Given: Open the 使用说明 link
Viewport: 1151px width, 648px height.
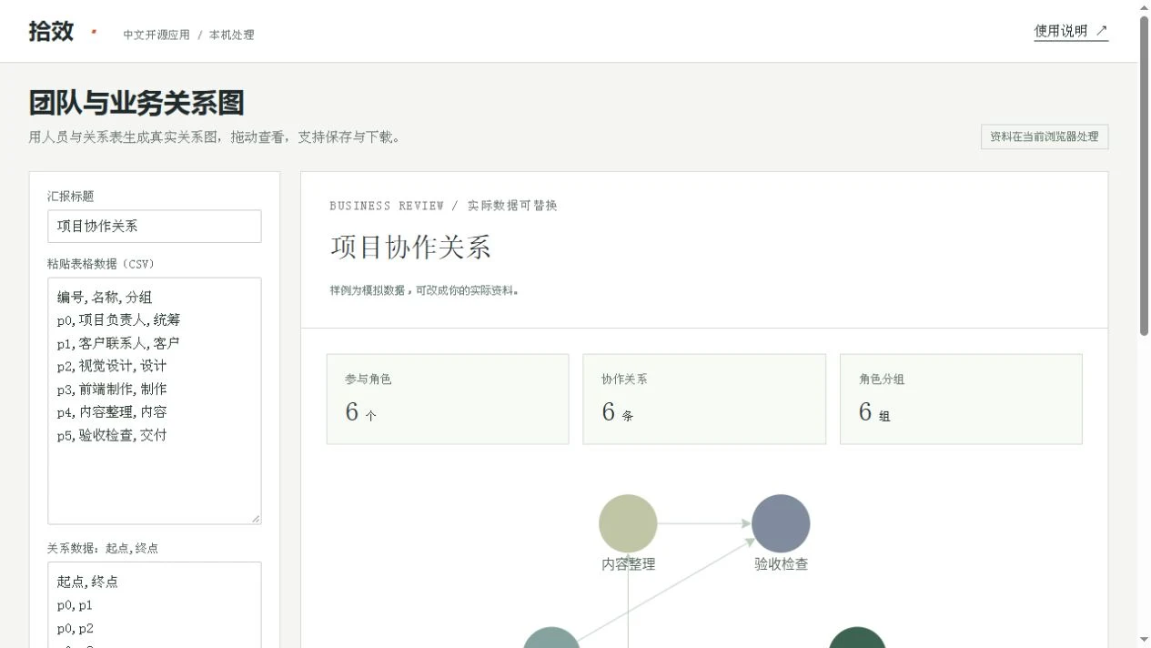Looking at the screenshot, I should coord(1071,31).
